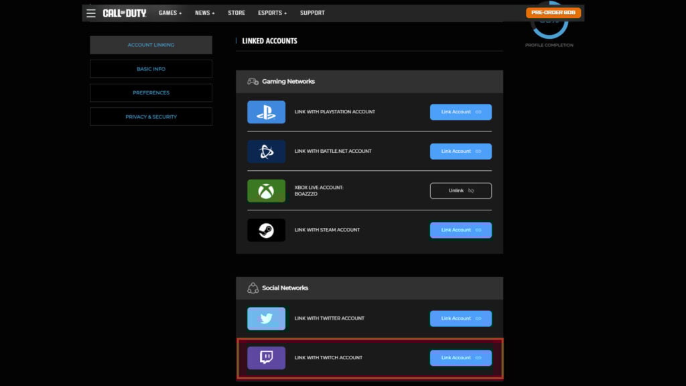This screenshot has width=686, height=386.
Task: Select the PlayStation network icon
Action: click(x=266, y=112)
